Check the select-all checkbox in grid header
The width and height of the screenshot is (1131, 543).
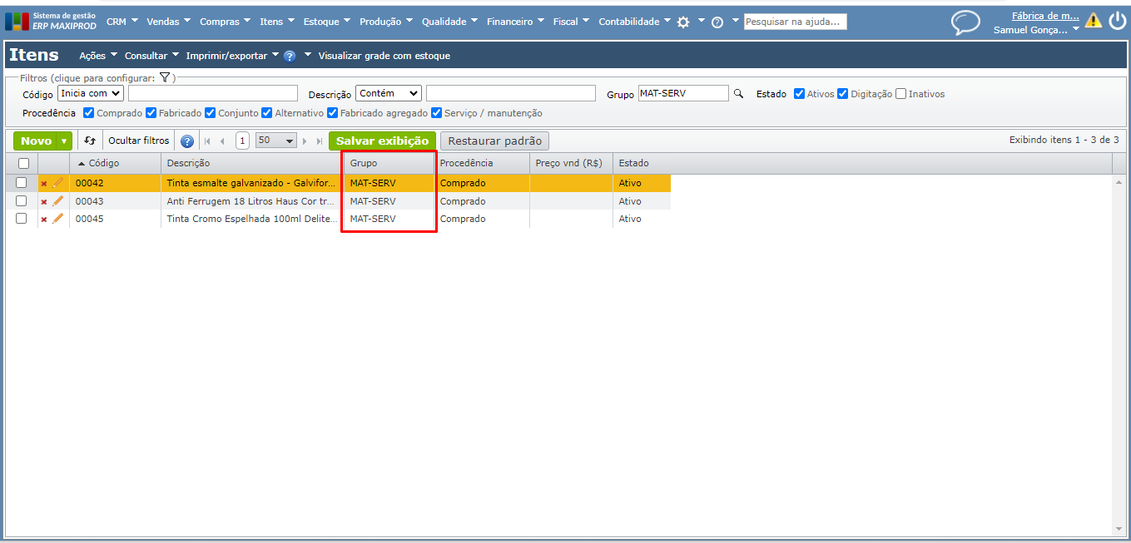23,164
